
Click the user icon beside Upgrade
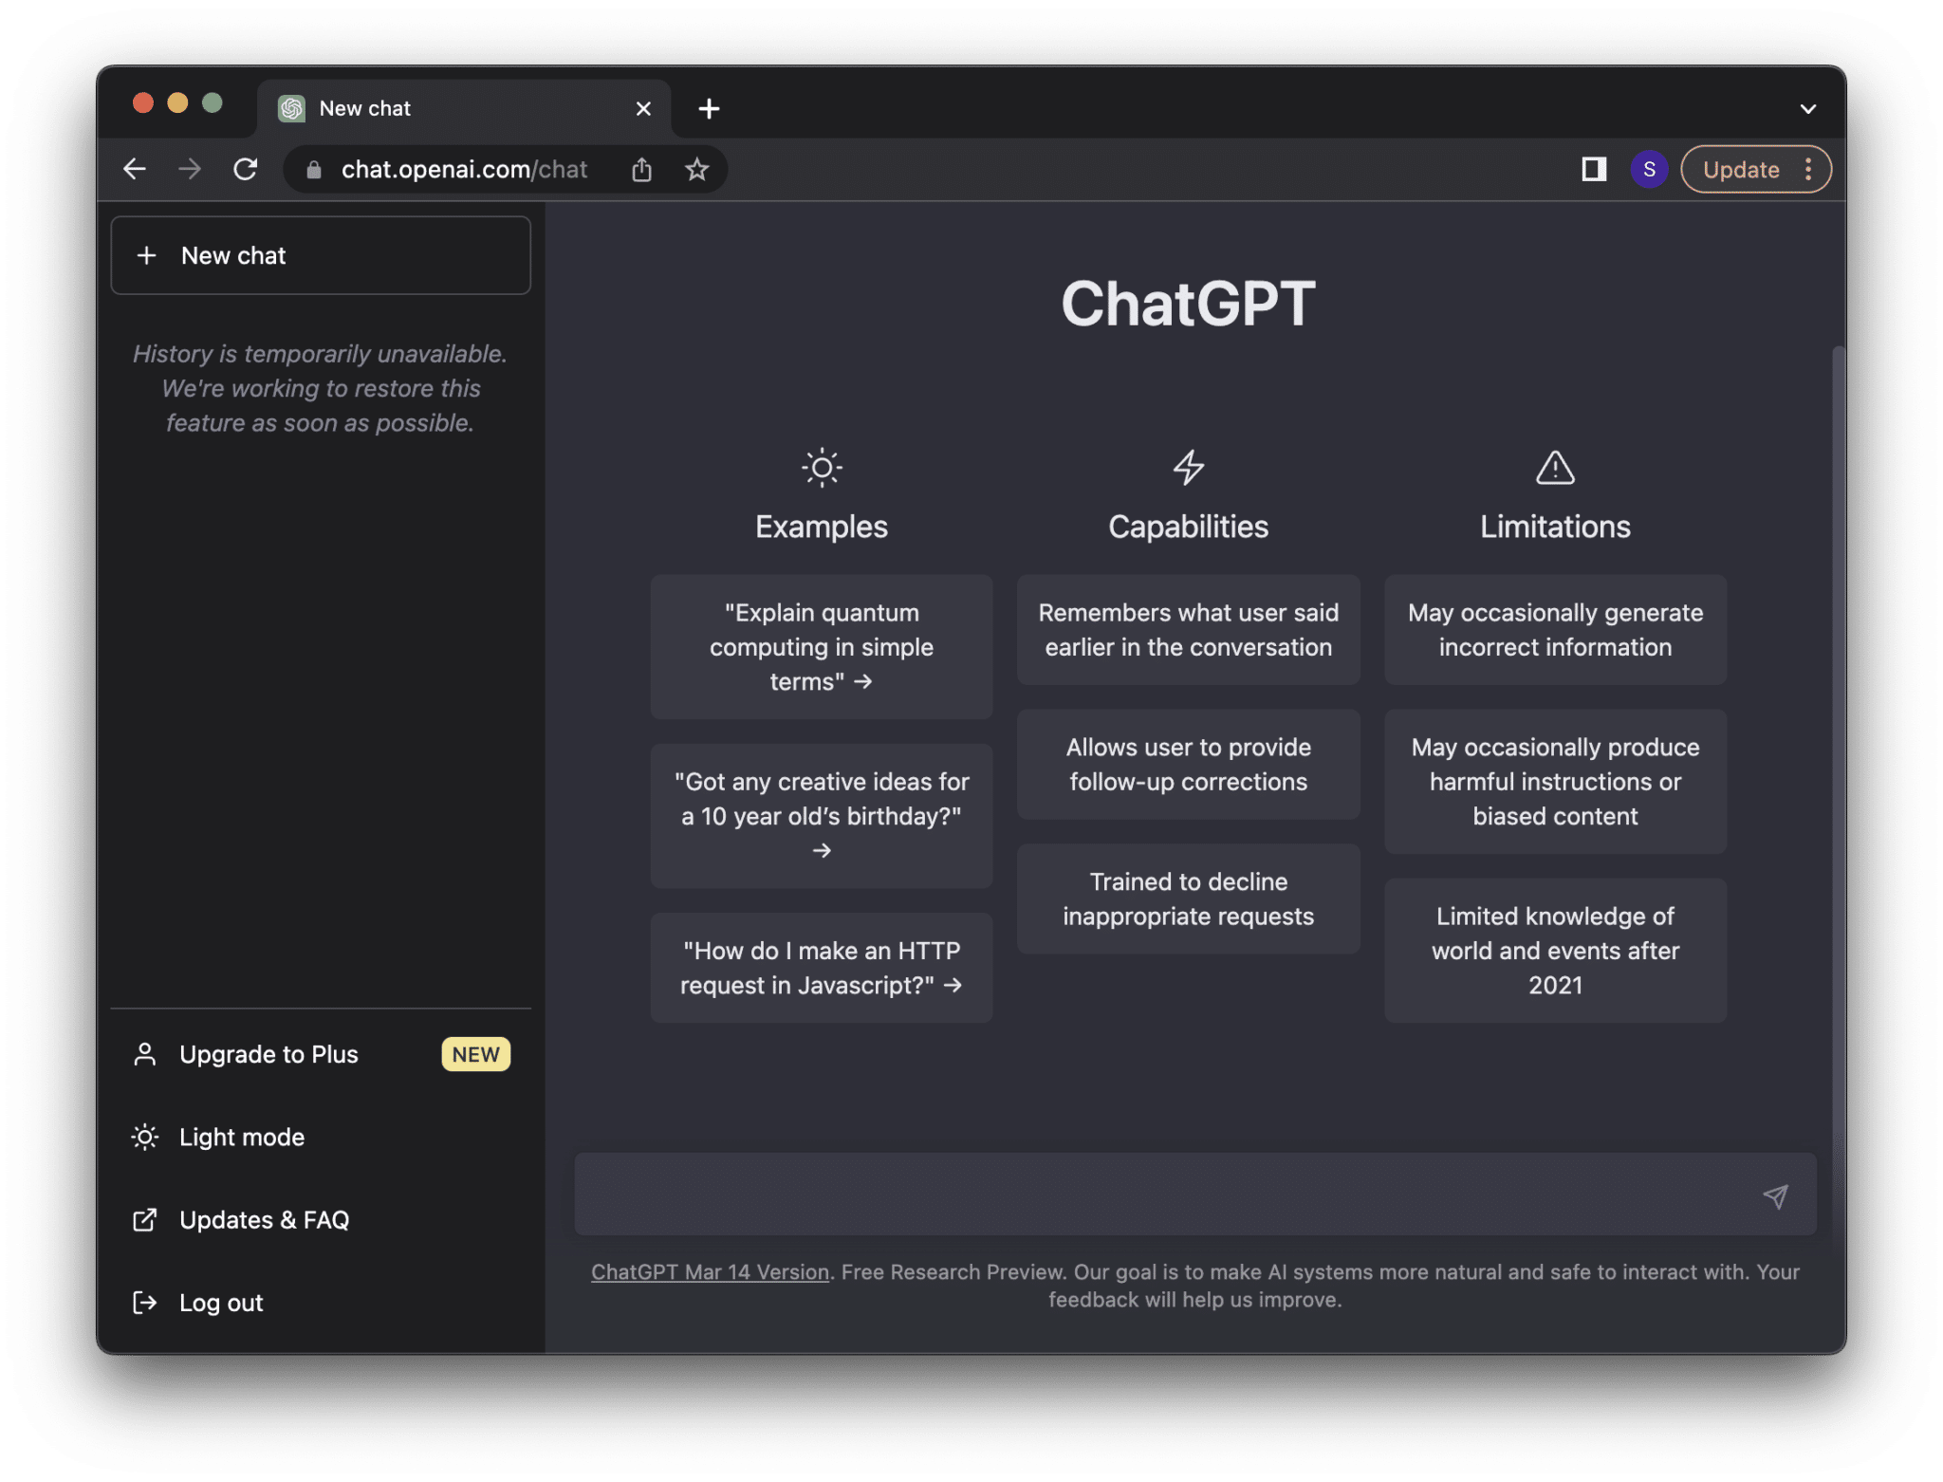145,1054
